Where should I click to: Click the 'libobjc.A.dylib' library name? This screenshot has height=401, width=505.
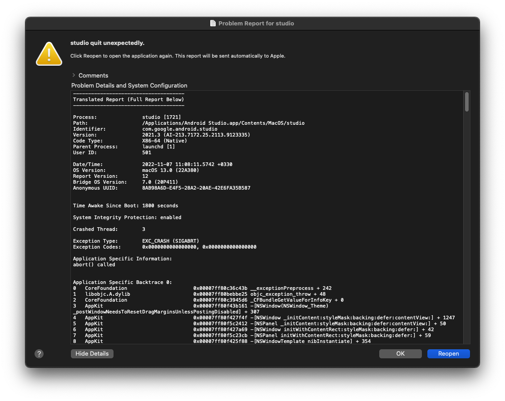pyautogui.click(x=108, y=294)
